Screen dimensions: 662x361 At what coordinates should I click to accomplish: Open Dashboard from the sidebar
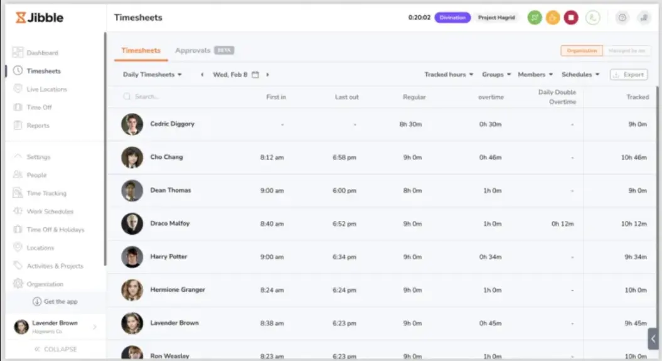point(42,53)
